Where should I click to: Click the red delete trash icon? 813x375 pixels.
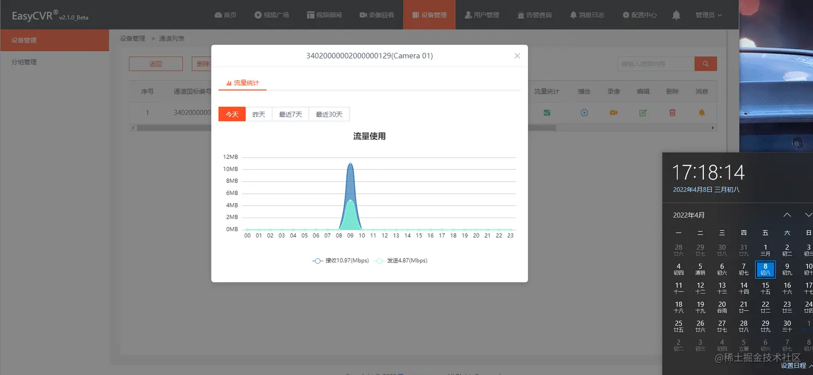(x=672, y=113)
